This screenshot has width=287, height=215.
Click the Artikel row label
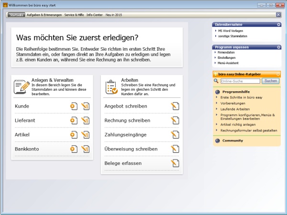click(x=22, y=135)
